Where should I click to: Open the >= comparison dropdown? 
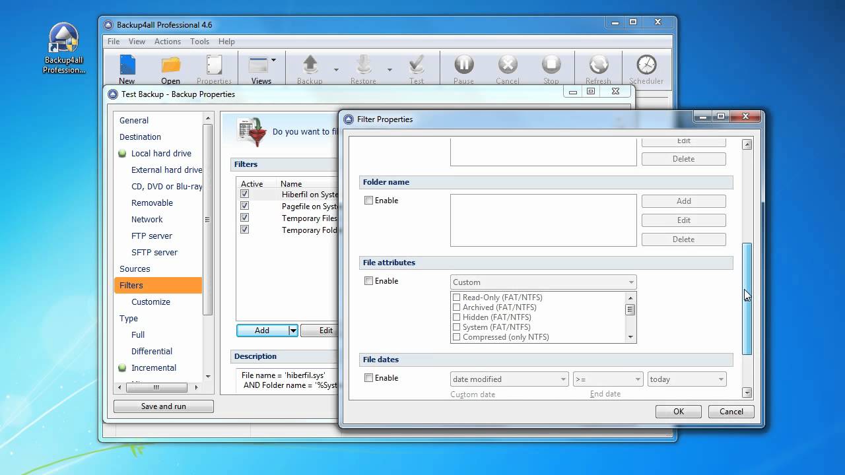[608, 379]
